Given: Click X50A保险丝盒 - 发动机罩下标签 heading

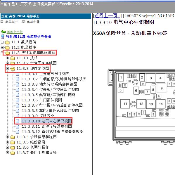Looking at the screenshot, I should click(130, 33).
